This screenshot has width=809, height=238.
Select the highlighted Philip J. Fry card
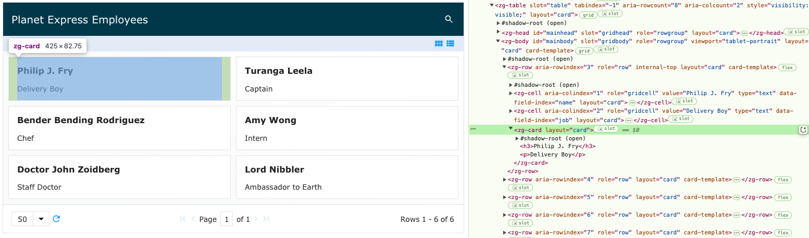click(x=119, y=78)
